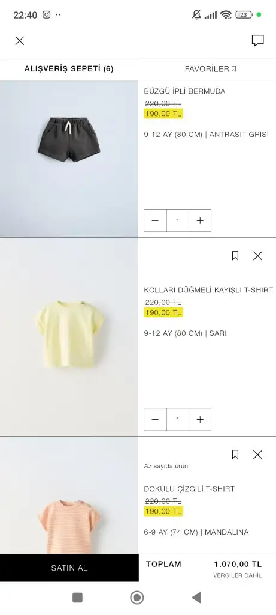The height and width of the screenshot is (615, 276).
Task: Open the Büzgü İpli Bermuda product title
Action: (184, 91)
